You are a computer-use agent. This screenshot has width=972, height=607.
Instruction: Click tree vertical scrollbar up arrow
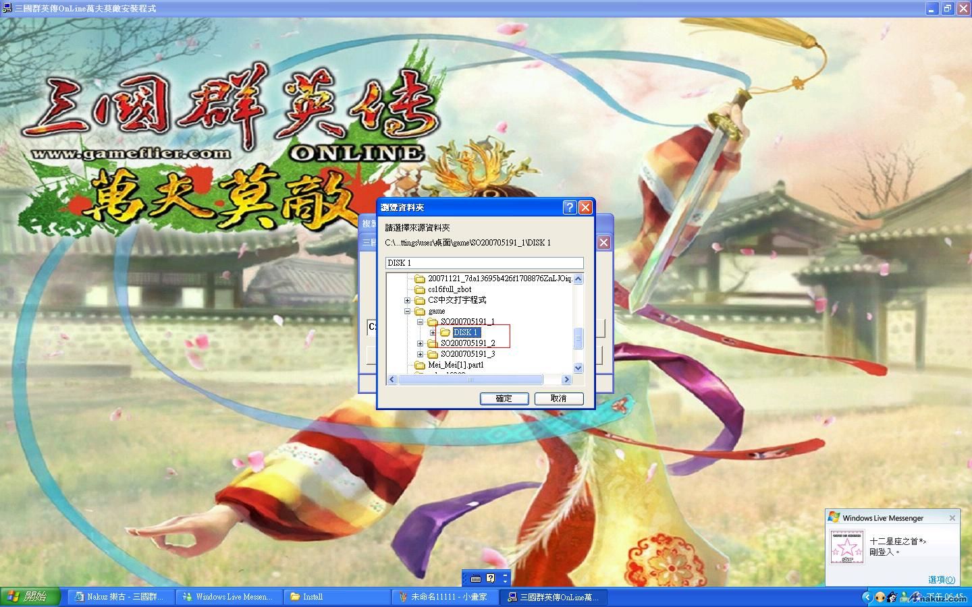point(578,279)
